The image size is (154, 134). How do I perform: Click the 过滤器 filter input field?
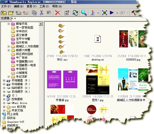(x=79, y=18)
